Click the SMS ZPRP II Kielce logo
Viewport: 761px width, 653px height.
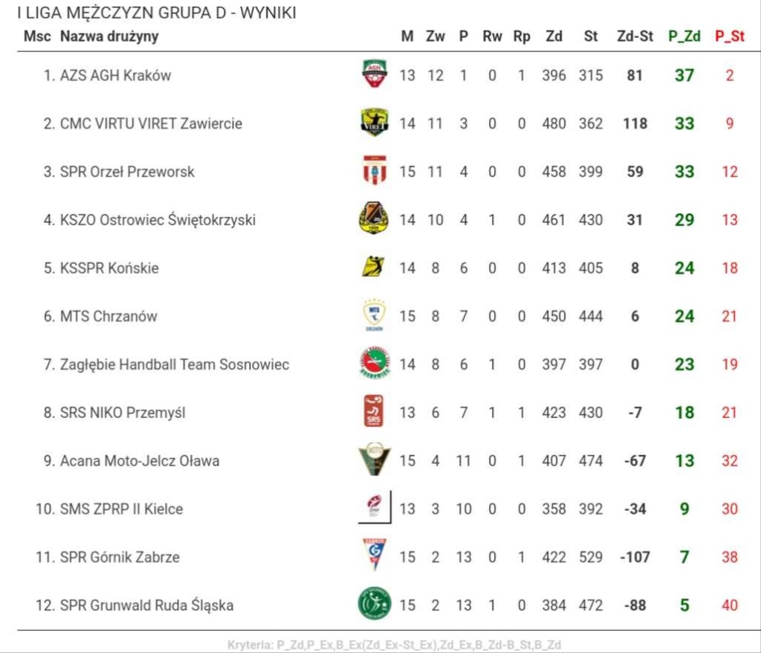click(x=374, y=508)
